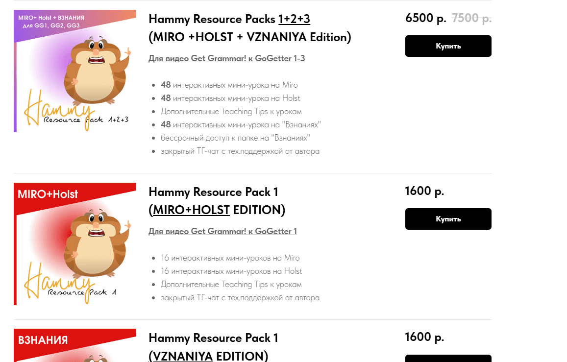The width and height of the screenshot is (567, 362).
Task: Click the ВЗНАНИЯ pack thumbnail image
Action: click(75, 346)
